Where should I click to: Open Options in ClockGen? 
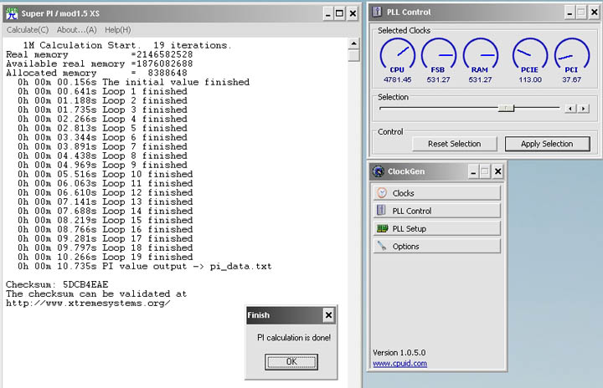click(x=437, y=246)
